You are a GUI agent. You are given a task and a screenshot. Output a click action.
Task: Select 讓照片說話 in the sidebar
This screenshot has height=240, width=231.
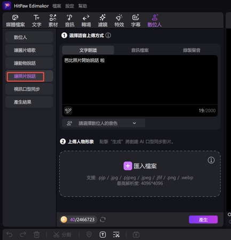29,76
